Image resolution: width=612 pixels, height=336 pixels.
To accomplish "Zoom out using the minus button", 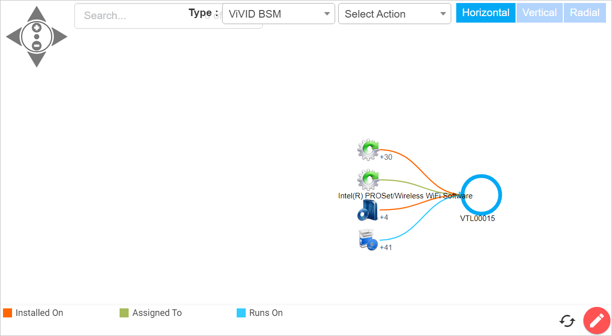I will coord(37,45).
